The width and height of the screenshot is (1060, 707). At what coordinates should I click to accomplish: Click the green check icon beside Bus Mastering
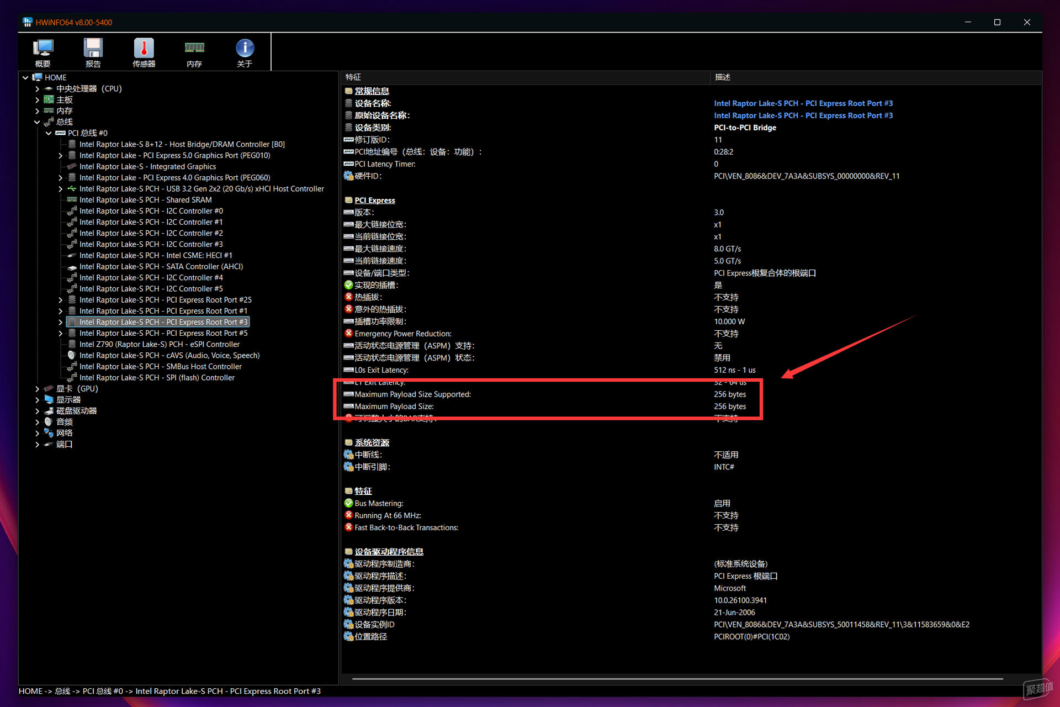coord(348,503)
